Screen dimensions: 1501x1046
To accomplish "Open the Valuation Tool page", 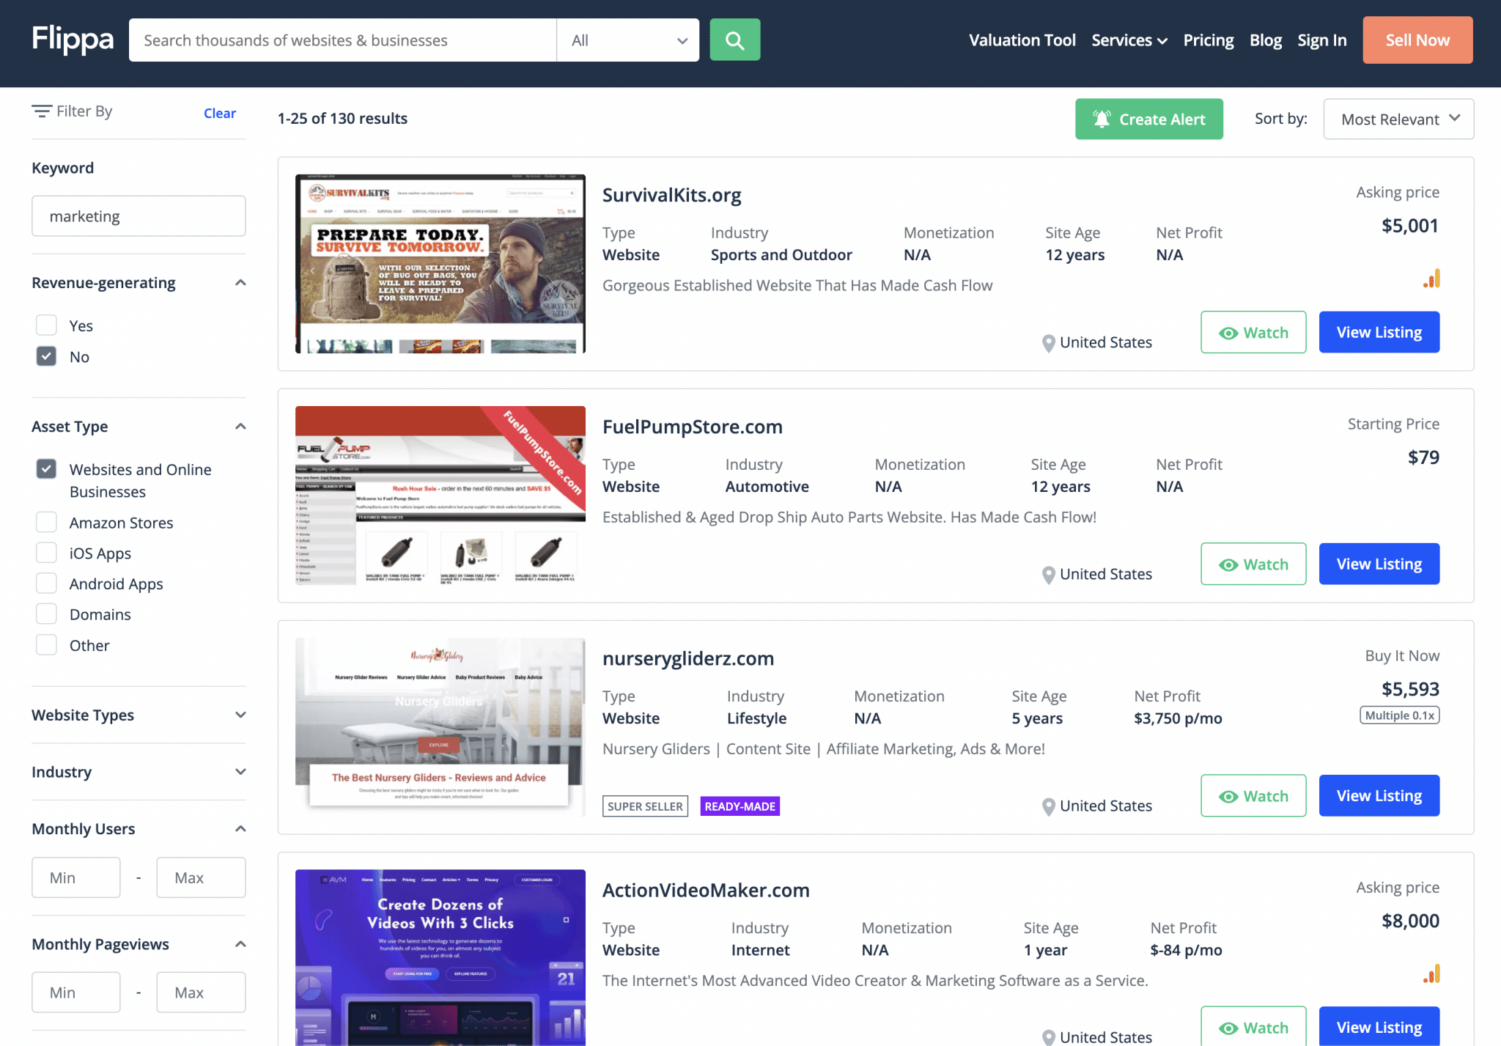I will pyautogui.click(x=1022, y=40).
